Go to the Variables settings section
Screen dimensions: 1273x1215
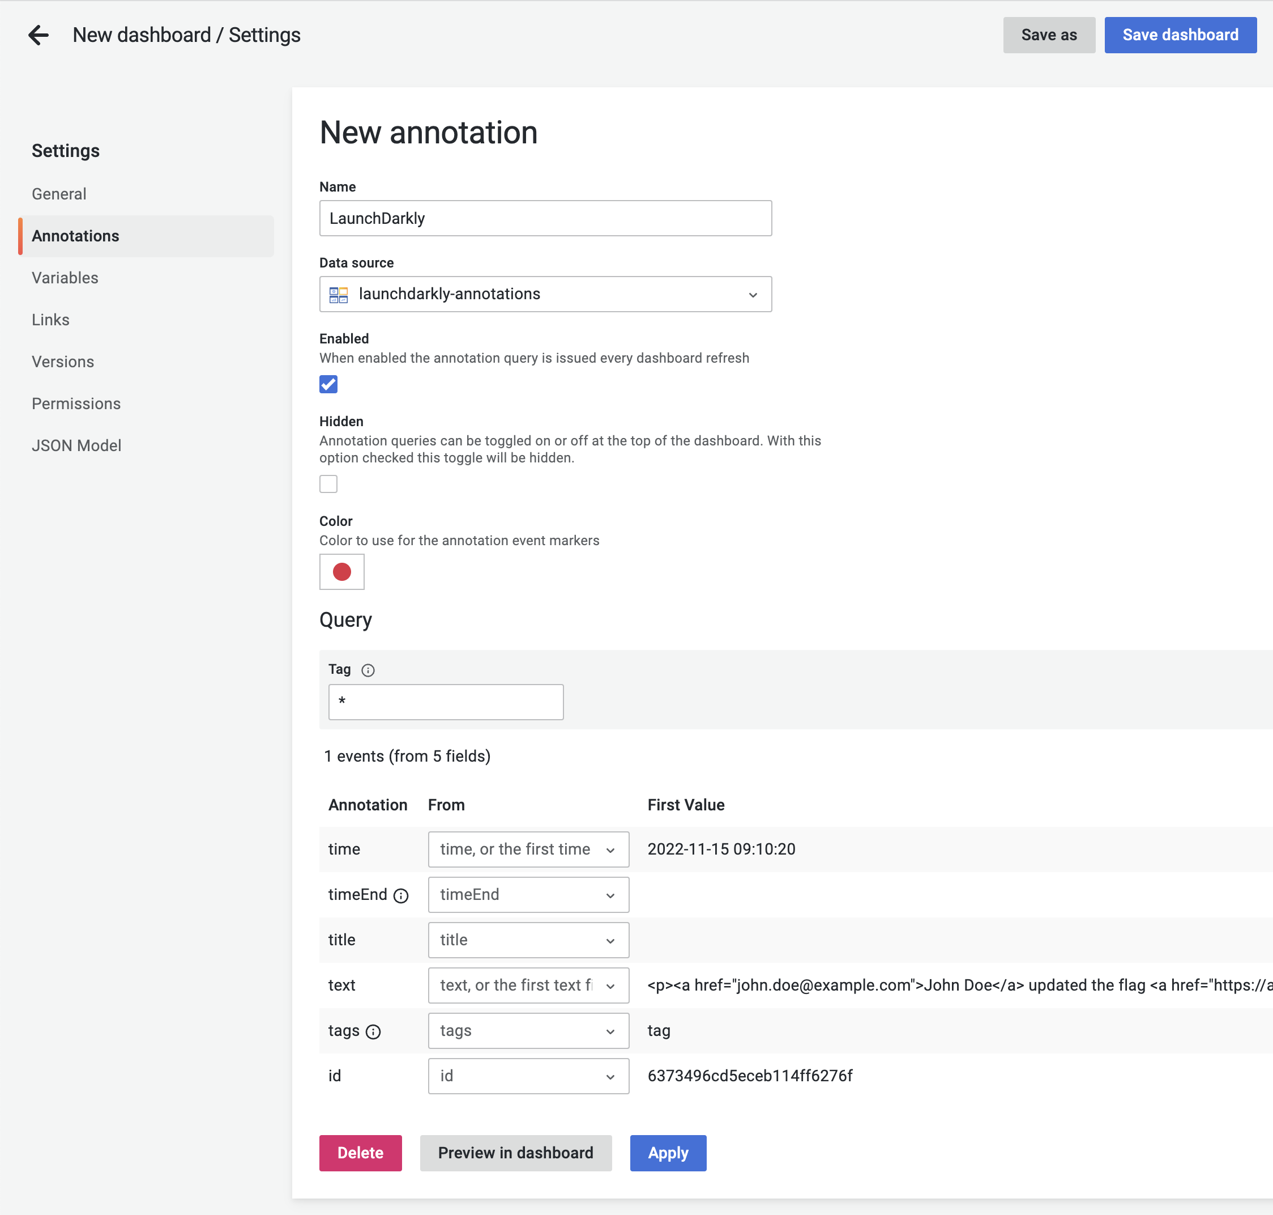[x=65, y=278]
